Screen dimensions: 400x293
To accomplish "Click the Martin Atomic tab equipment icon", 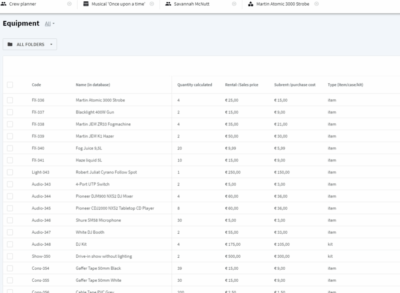I will 251,4.
